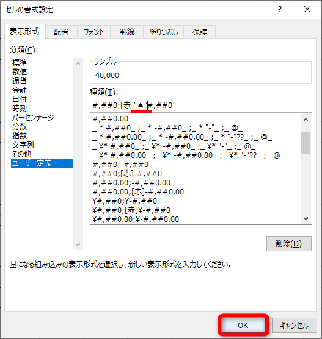
Task: Switch to the 表示形式 tab
Action: tap(24, 31)
